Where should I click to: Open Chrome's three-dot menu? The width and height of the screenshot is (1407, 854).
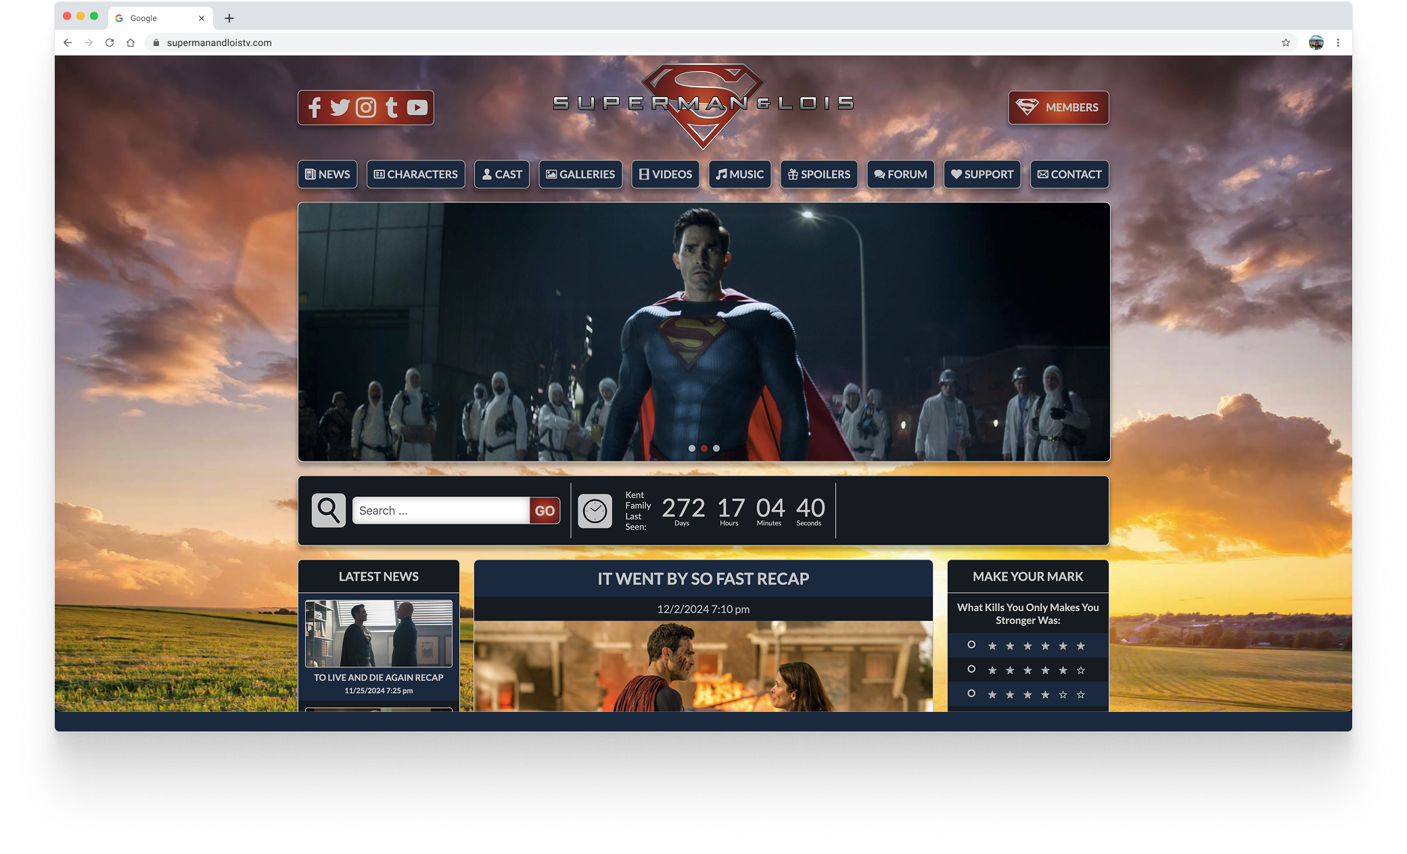point(1338,43)
